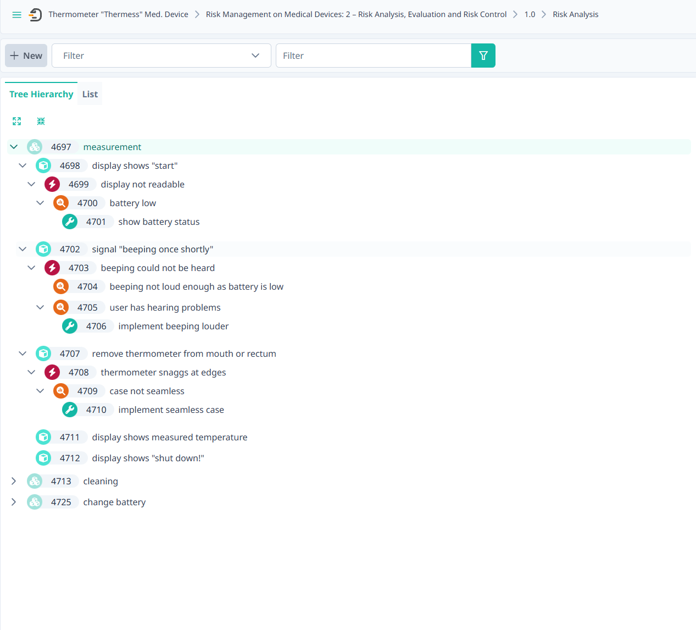This screenshot has height=630, width=696.
Task: Click step icon for 4712 shut down
Action: [x=43, y=458]
